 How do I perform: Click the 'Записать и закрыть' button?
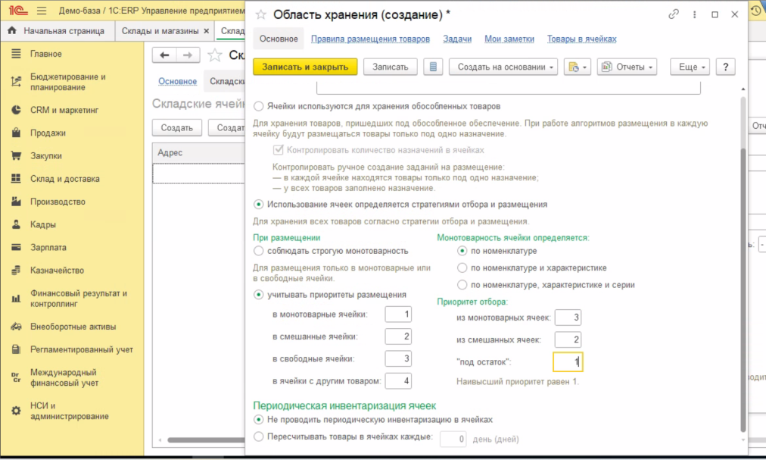pyautogui.click(x=305, y=67)
